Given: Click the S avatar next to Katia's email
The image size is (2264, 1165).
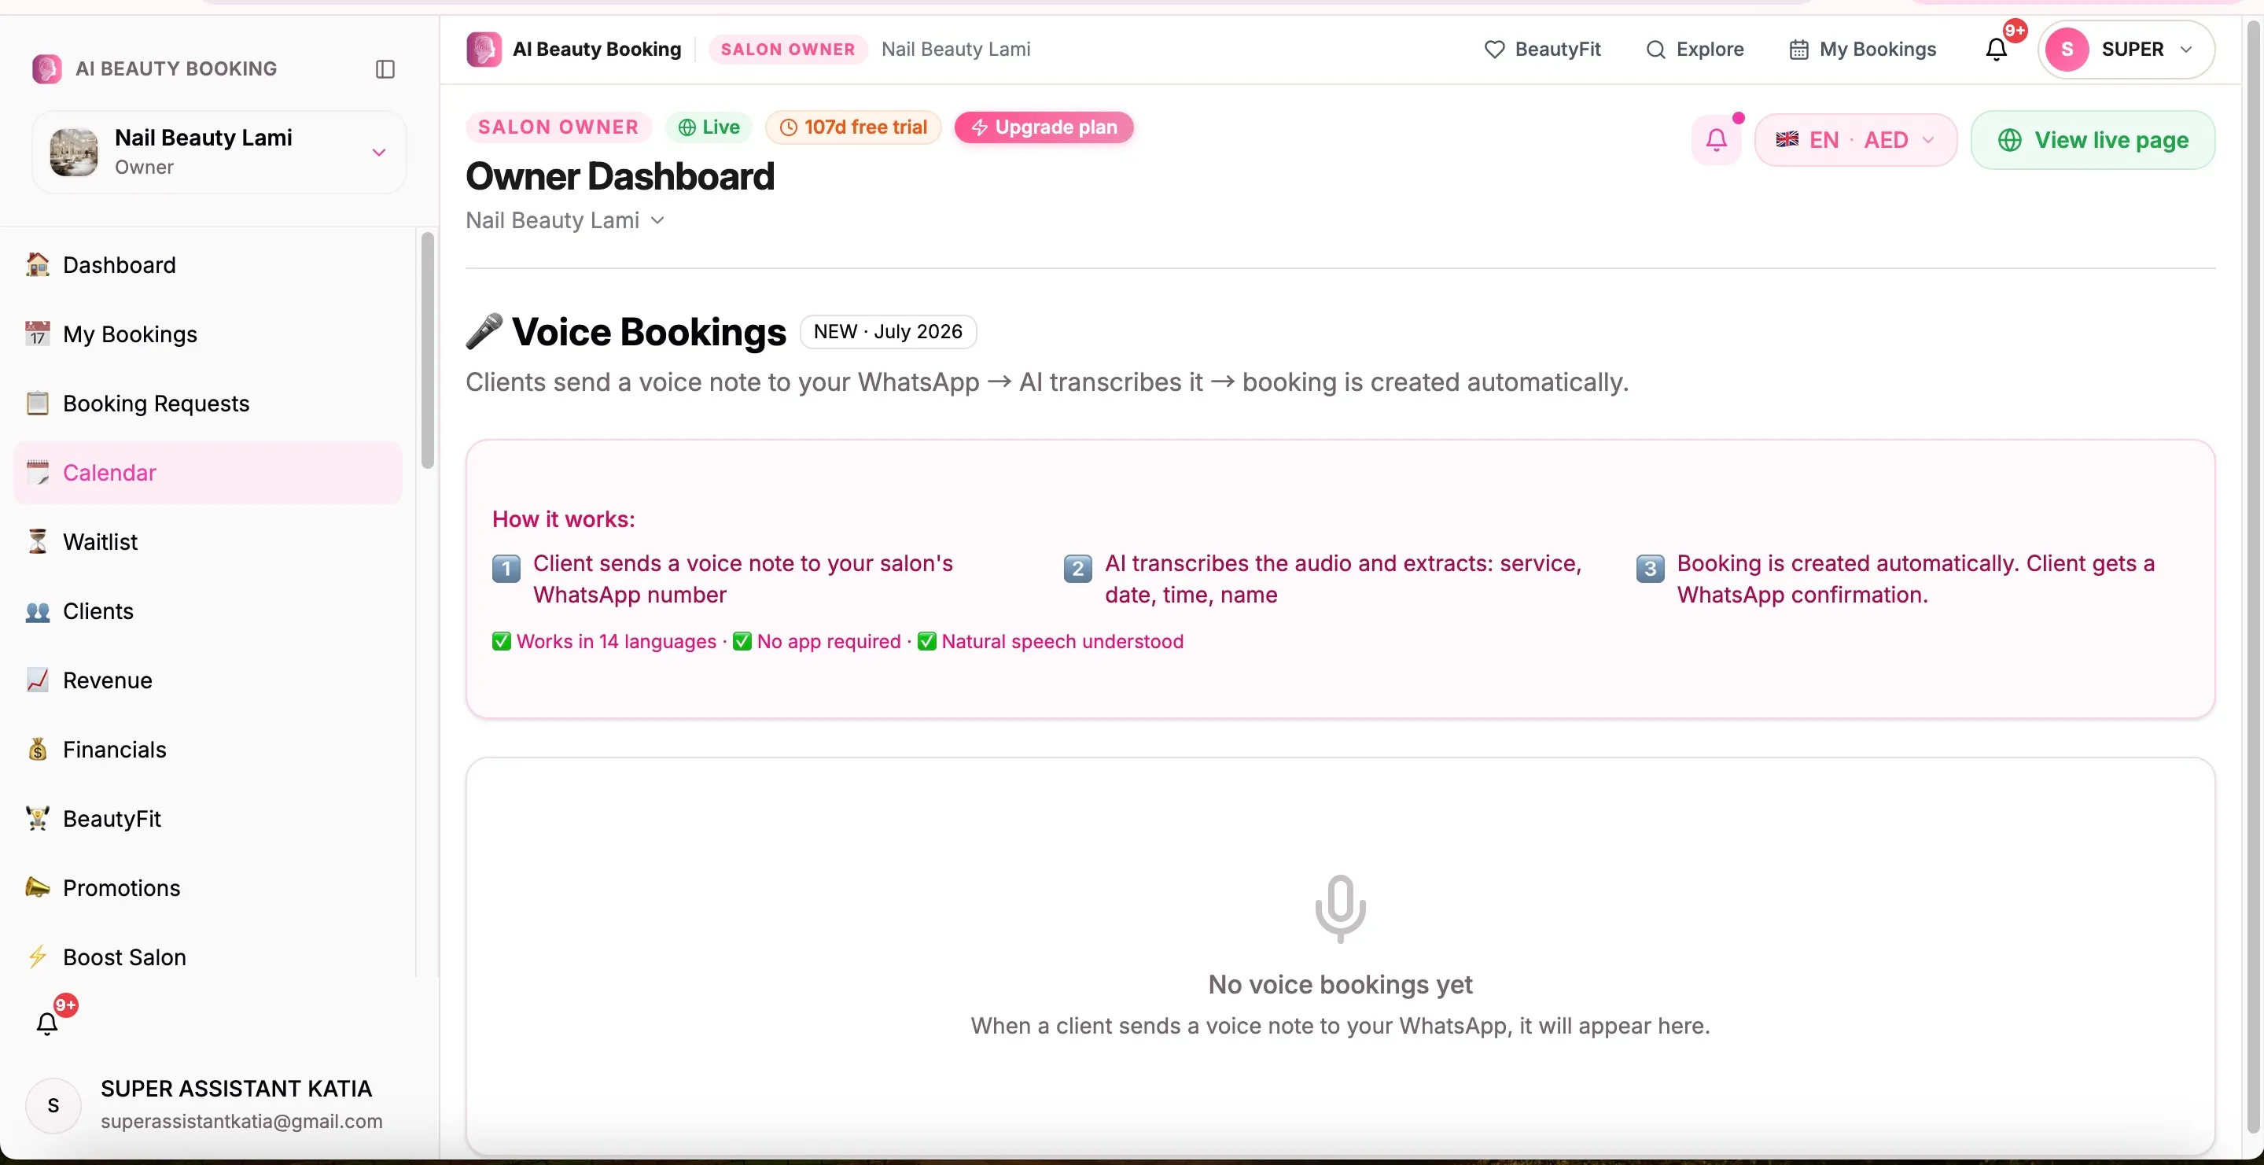Looking at the screenshot, I should click(x=53, y=1104).
